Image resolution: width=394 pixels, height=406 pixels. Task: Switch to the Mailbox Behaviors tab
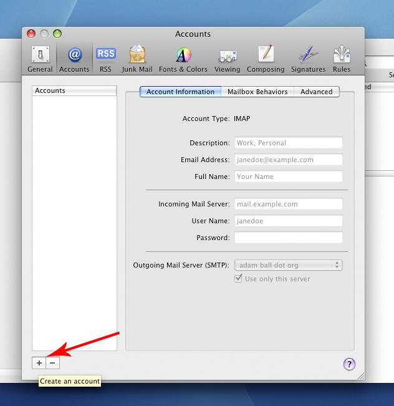coord(257,92)
